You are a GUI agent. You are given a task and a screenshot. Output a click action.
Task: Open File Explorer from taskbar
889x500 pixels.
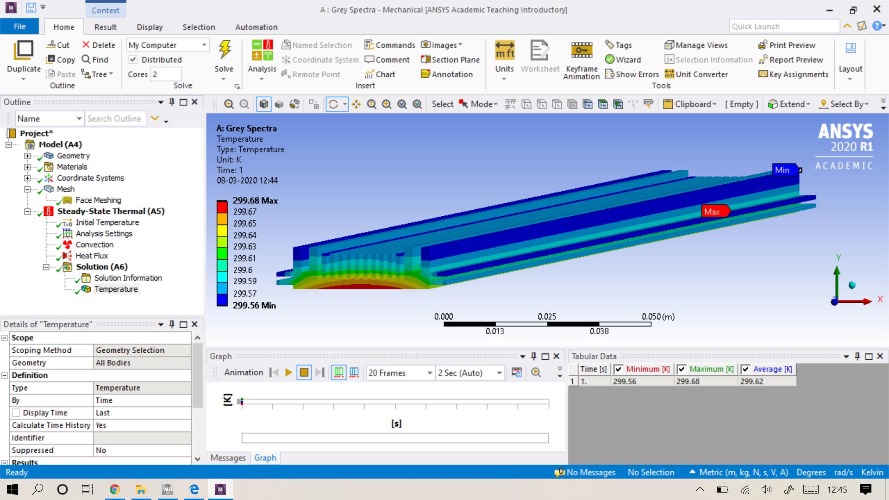pos(141,489)
